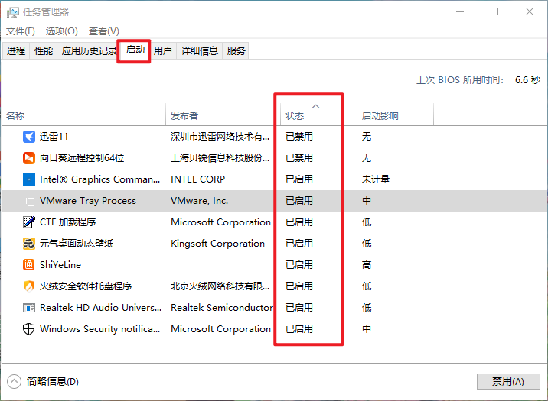Click the Intel Graphics Command icon
The height and width of the screenshot is (401, 548).
click(x=28, y=179)
